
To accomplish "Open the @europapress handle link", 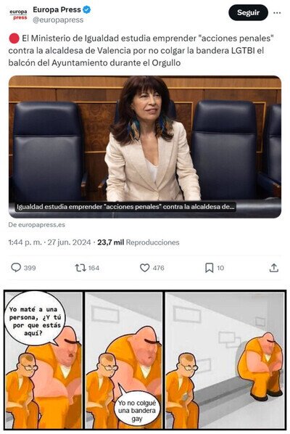I will point(58,20).
